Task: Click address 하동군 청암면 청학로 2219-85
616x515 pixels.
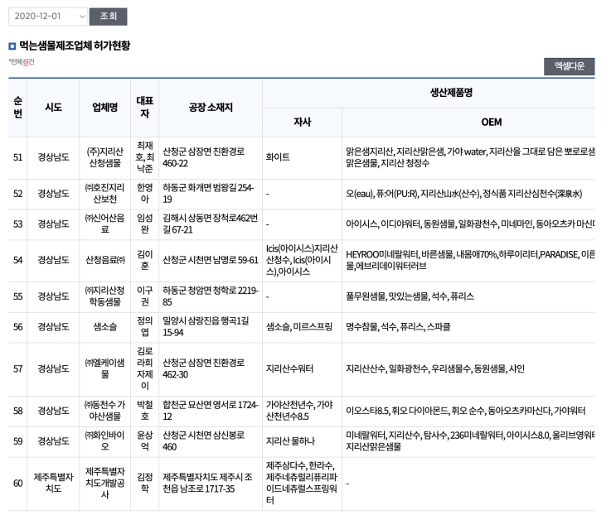Action: coord(211,296)
